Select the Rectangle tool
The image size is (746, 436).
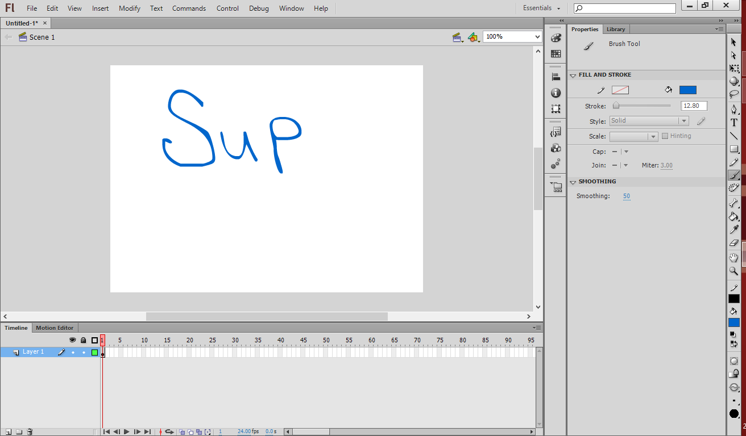pos(734,149)
